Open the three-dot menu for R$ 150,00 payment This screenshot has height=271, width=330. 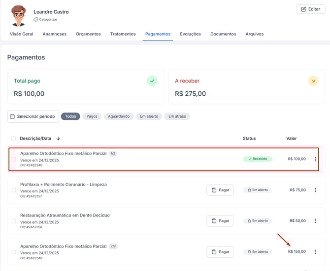[x=315, y=252]
